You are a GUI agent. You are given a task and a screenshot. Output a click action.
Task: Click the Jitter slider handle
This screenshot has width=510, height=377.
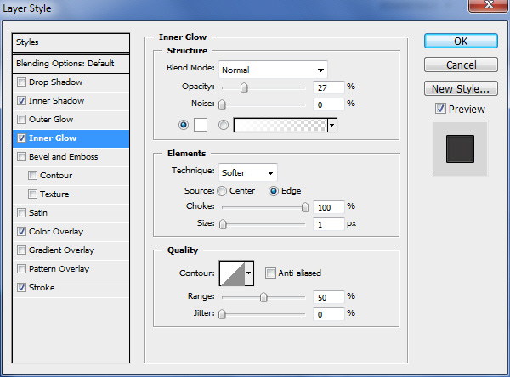[222, 314]
